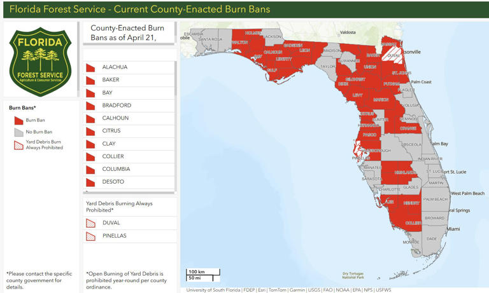Select COLUMBIA in the burn ban list
The image size is (489, 293).
[x=129, y=170]
